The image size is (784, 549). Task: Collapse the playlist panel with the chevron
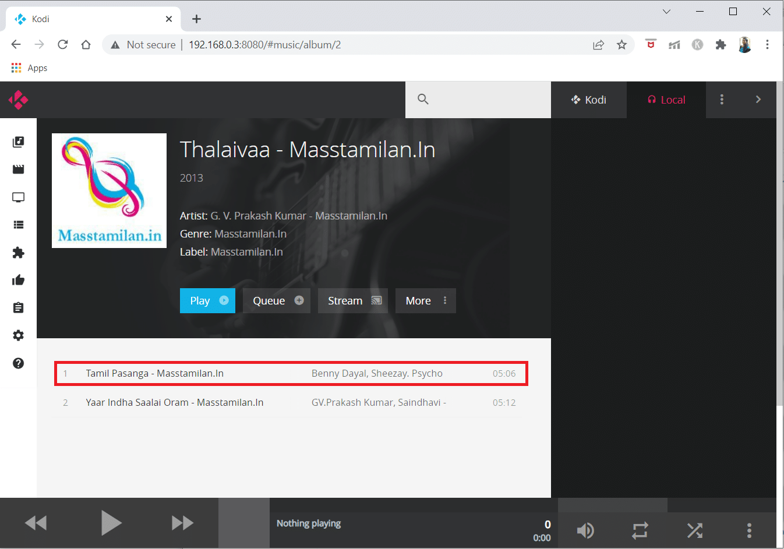758,100
